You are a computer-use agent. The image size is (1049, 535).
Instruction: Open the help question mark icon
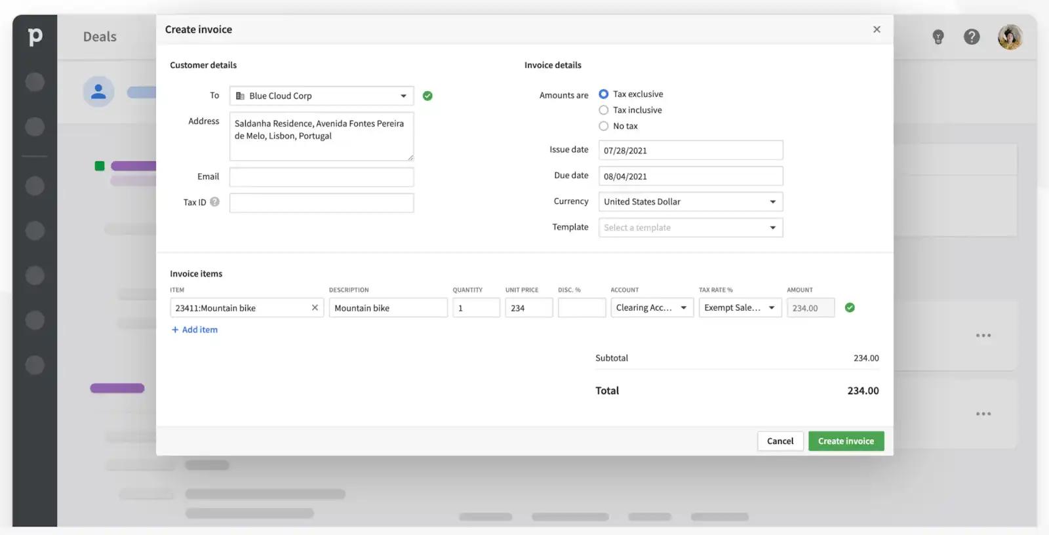972,37
